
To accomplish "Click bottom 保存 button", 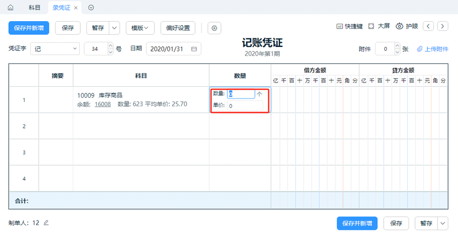I will tap(396, 223).
